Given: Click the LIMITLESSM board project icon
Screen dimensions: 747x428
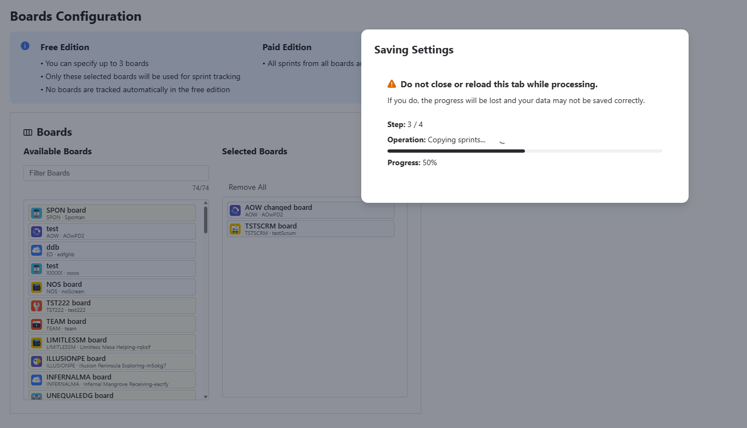Looking at the screenshot, I should click(37, 343).
